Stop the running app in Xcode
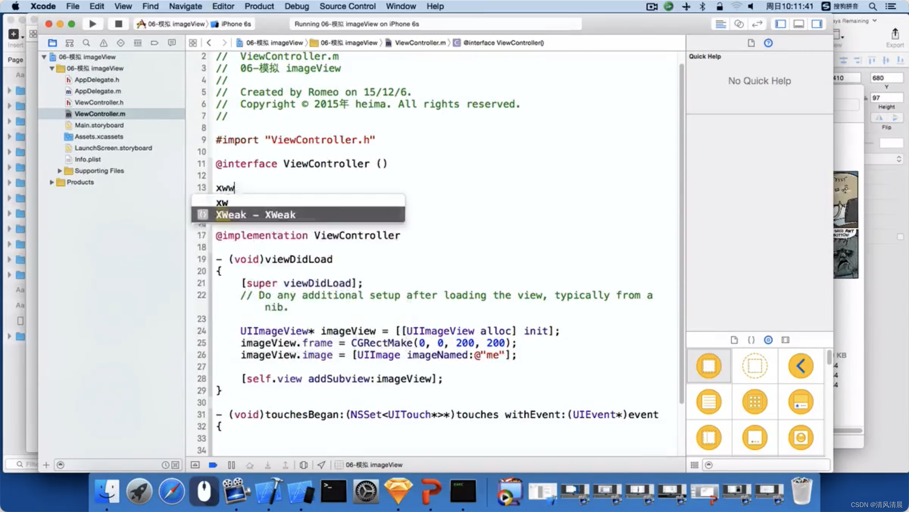Image resolution: width=909 pixels, height=512 pixels. (x=119, y=24)
